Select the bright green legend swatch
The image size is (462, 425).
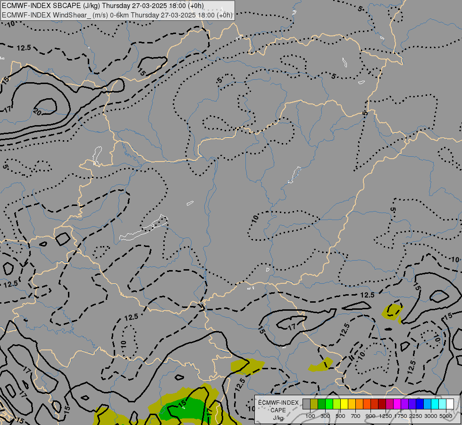[329, 404]
